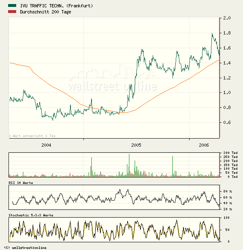Click the 2005 label on the time axis
Screen dimensions: 243x250
136,145
